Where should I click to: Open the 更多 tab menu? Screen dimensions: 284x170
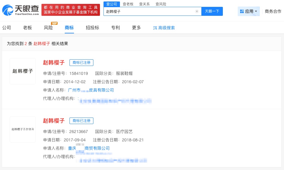[x=136, y=28]
